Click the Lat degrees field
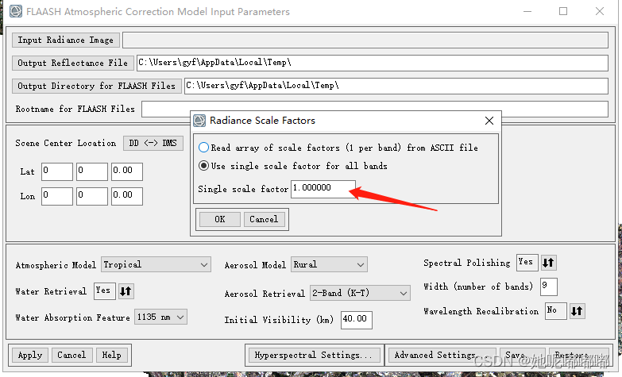Viewport: 622px width, 377px height. pos(57,171)
